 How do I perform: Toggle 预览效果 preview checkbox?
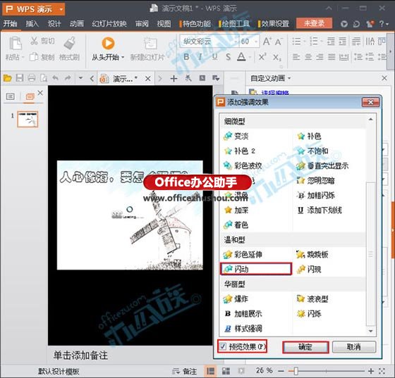coord(223,346)
